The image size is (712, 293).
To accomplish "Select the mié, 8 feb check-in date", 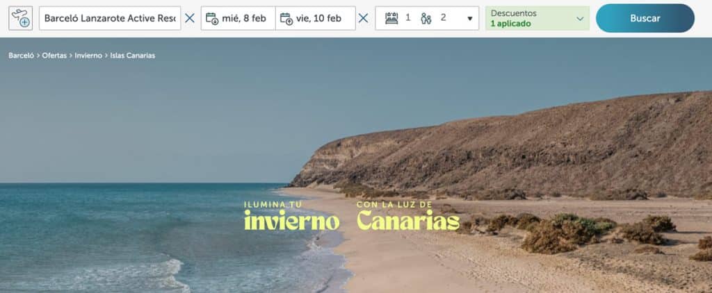I will pyautogui.click(x=243, y=18).
